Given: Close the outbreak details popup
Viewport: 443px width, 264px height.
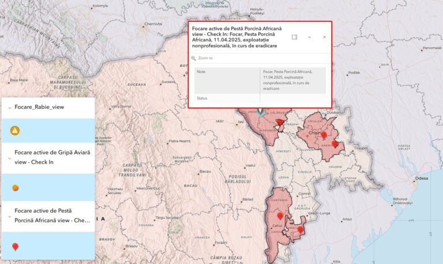Looking at the screenshot, I should coord(324,37).
